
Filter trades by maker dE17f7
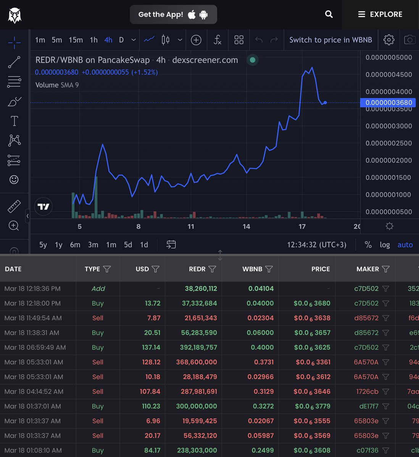386,406
